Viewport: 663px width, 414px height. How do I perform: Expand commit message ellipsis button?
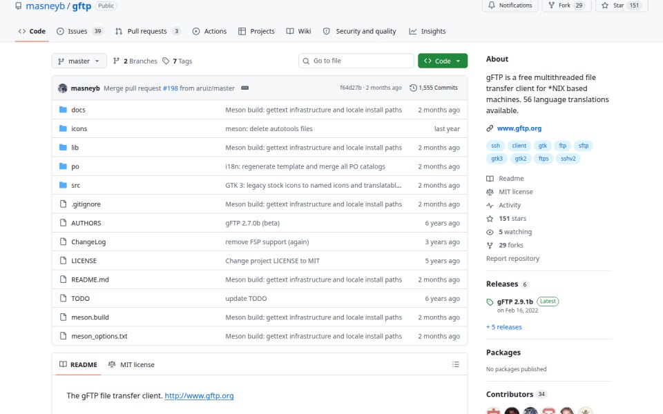pyautogui.click(x=244, y=88)
